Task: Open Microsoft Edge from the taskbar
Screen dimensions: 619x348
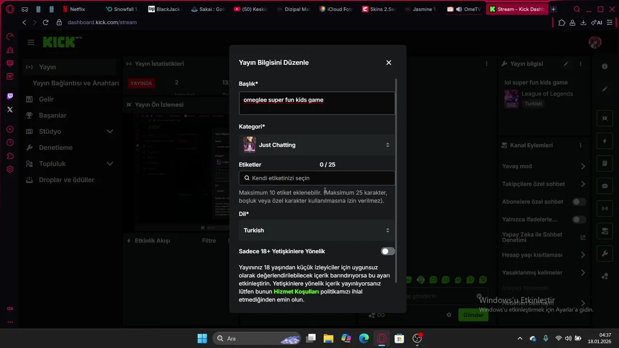Action: 364,338
